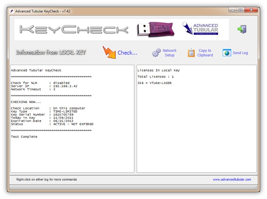Open the Network Setup text link

pos(169,53)
